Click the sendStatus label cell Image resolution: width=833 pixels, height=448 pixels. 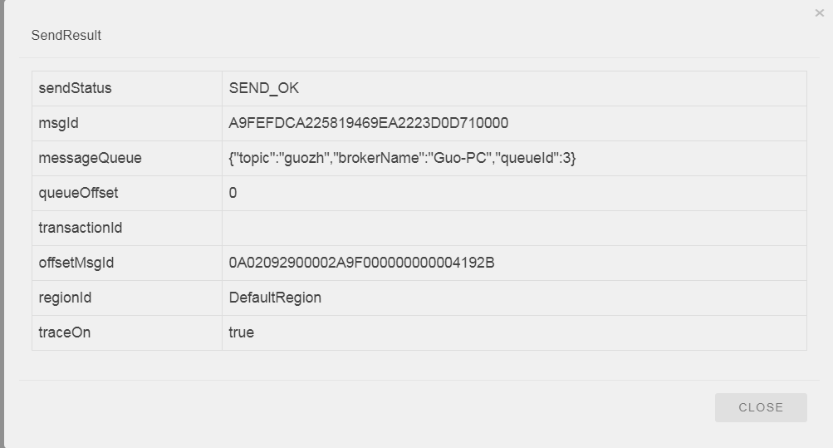pos(127,88)
